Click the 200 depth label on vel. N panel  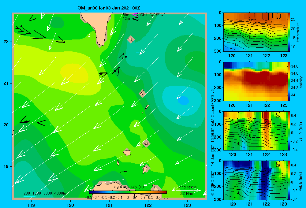(218, 137)
